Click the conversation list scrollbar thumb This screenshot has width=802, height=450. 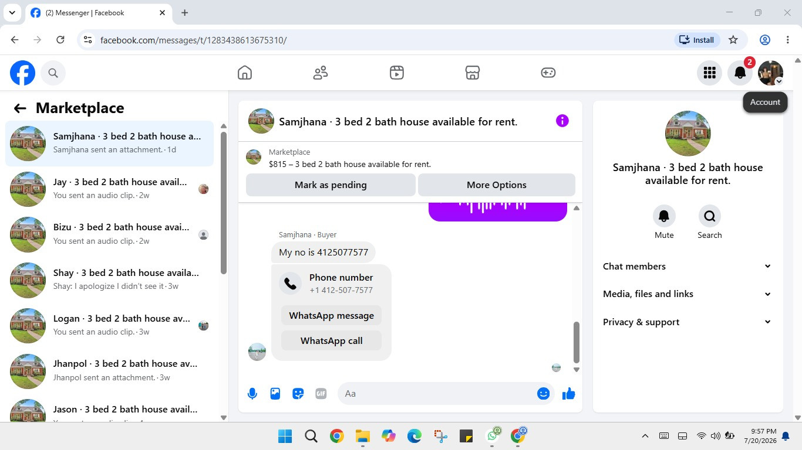click(224, 203)
